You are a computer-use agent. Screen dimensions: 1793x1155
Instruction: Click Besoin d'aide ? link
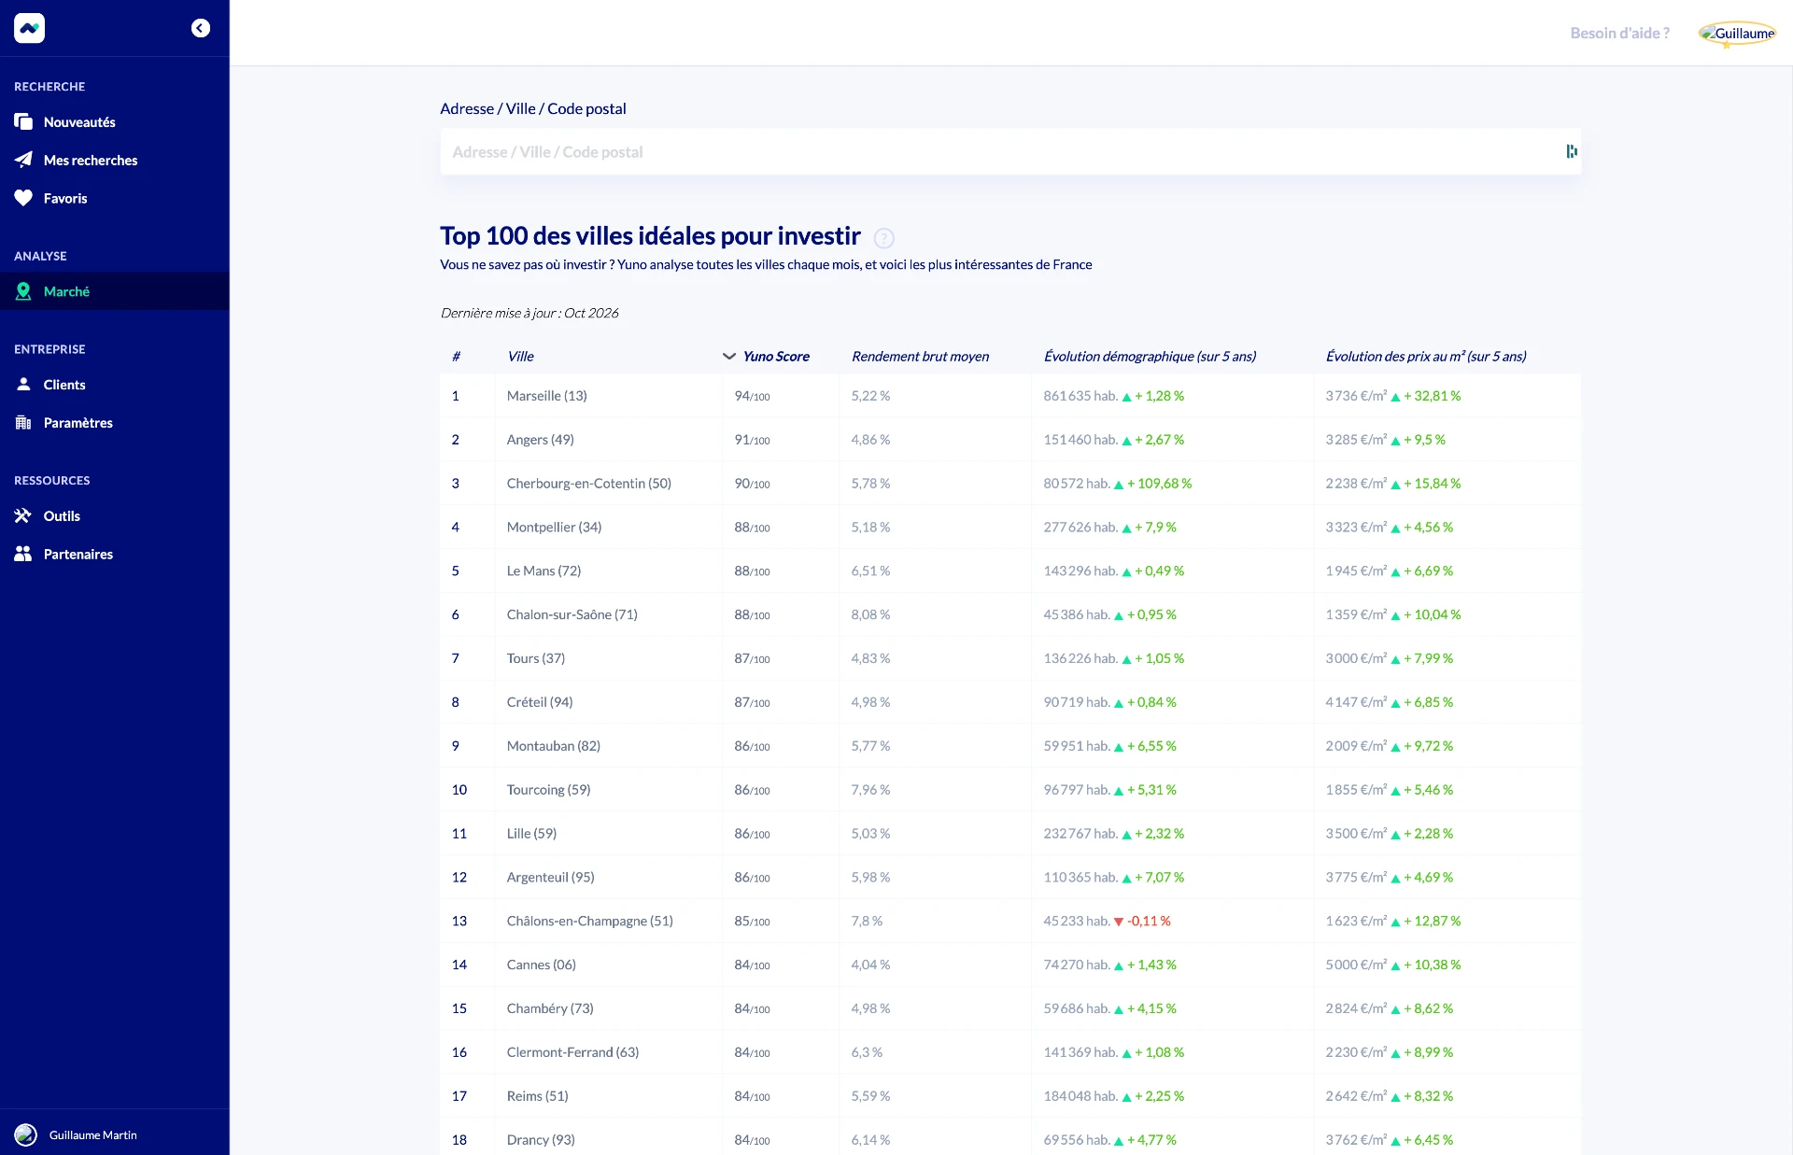point(1619,33)
